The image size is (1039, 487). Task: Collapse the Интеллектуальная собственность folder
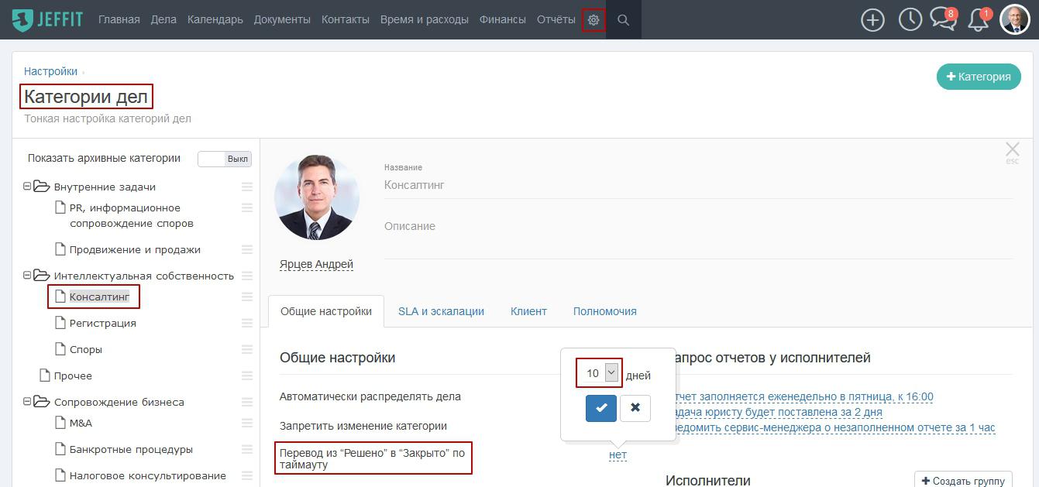coord(28,276)
